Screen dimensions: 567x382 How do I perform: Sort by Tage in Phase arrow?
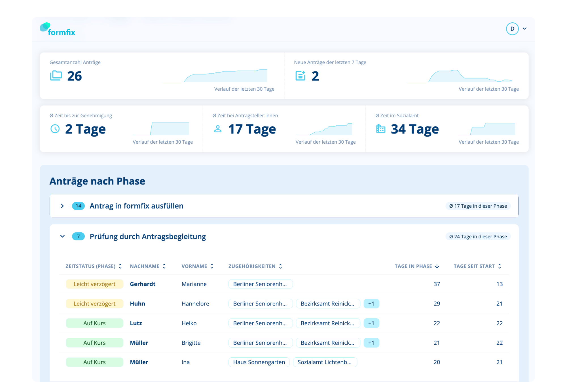(x=437, y=266)
